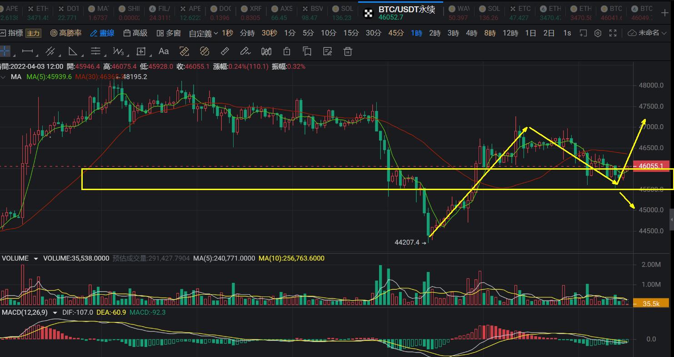Switch to the XRP 0.8305 tab
The image size is (674, 357).
click(250, 13)
